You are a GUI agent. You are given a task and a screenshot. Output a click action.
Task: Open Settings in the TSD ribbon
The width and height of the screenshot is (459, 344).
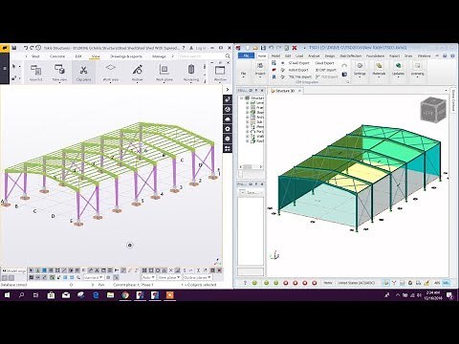pyautogui.click(x=360, y=69)
